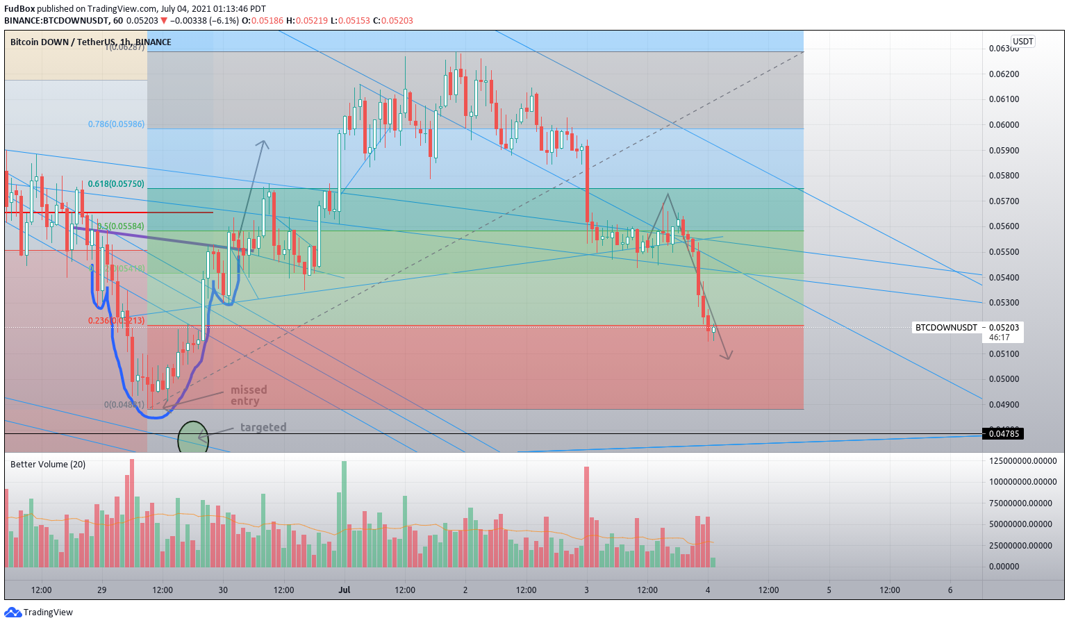Click the TradingView wordmark at the bottom
Viewport: 1069px width, 625px height.
coord(48,612)
